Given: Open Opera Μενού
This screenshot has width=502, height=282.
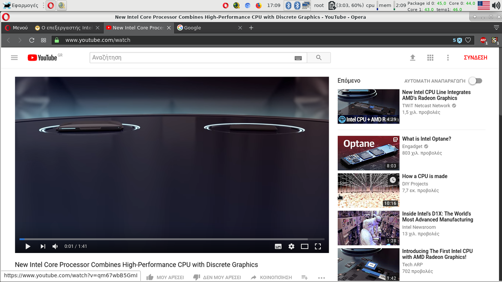Looking at the screenshot, I should coord(16,28).
